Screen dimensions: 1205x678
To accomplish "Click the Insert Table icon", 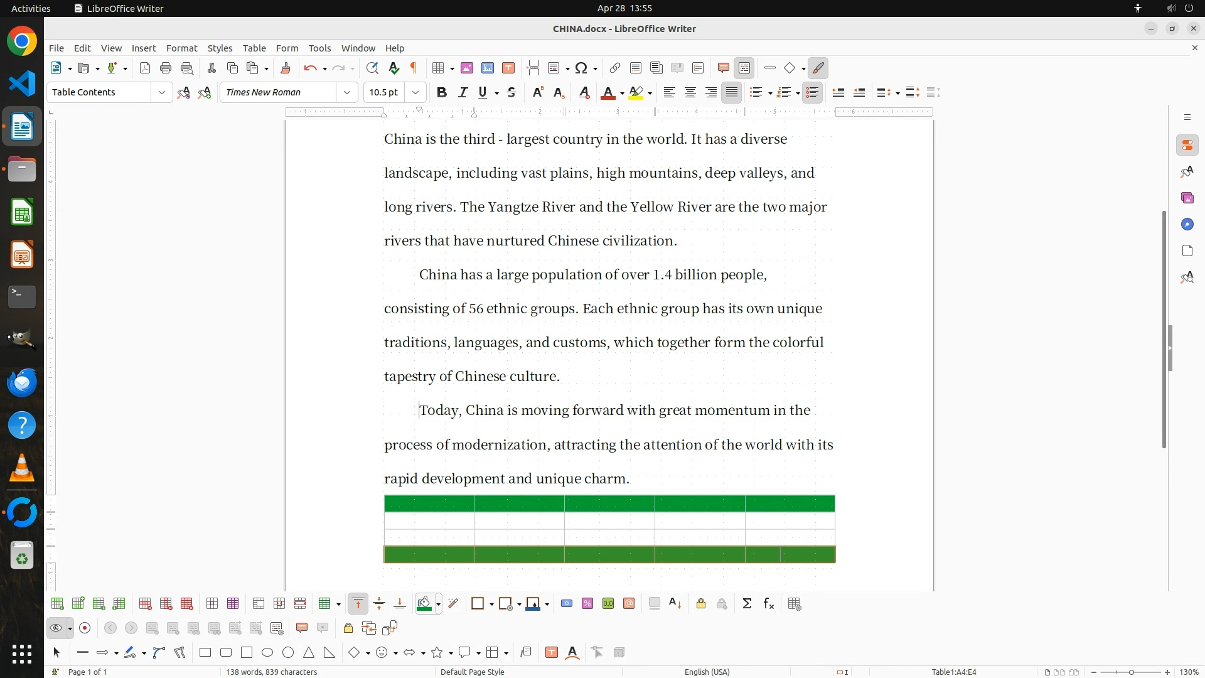I will 438,68.
